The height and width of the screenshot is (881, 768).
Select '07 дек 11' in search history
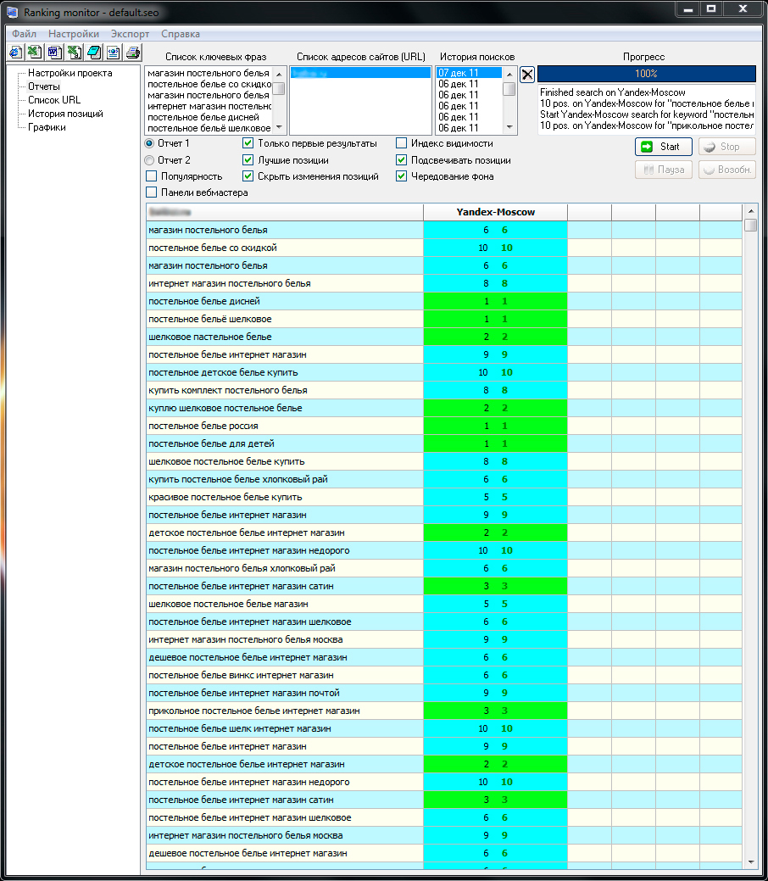[469, 73]
